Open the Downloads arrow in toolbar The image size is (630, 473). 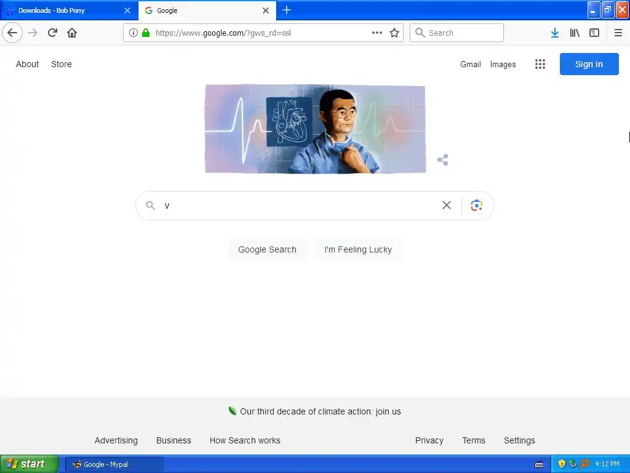[555, 33]
